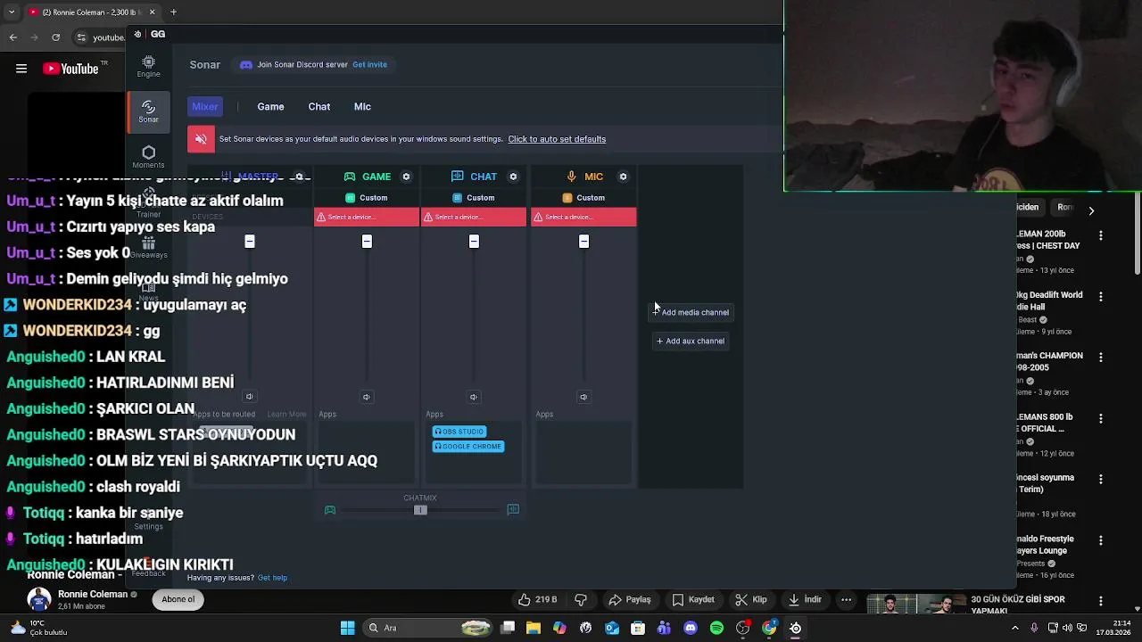Open new browser tab plus button
1142x642 pixels.
pyautogui.click(x=173, y=12)
